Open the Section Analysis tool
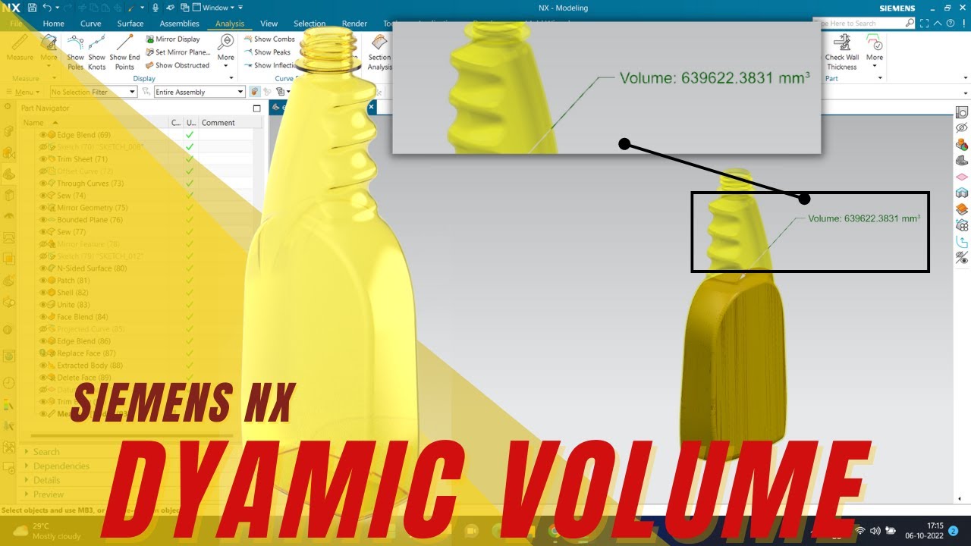971x546 pixels. 379,52
